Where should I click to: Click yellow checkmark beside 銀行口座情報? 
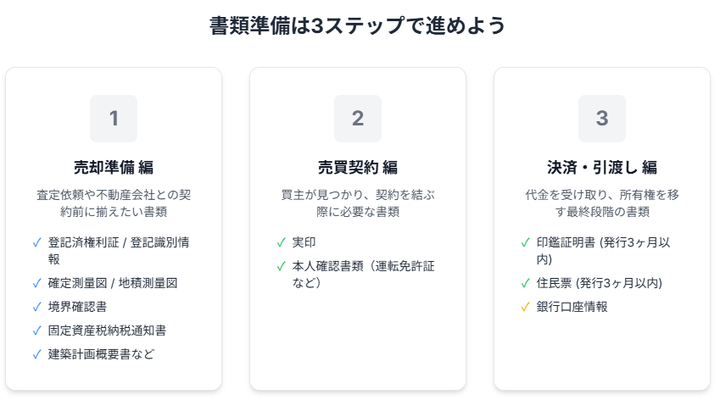click(x=525, y=307)
